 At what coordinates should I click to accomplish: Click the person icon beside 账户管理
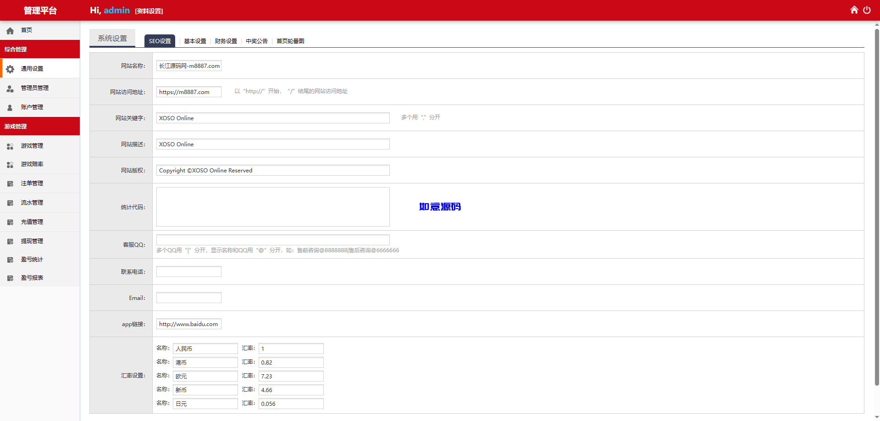(10, 108)
